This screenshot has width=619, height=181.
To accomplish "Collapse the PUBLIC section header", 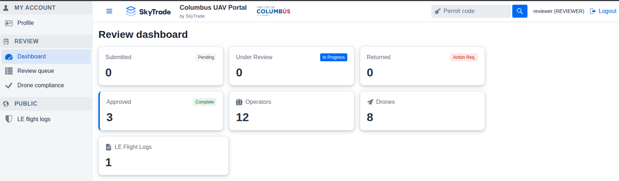I will point(46,103).
